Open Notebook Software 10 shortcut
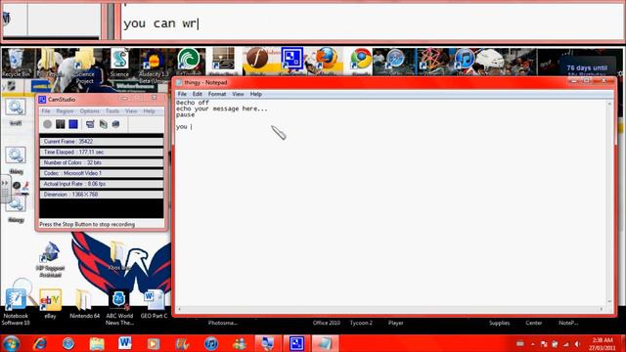The image size is (626, 352). click(x=16, y=307)
